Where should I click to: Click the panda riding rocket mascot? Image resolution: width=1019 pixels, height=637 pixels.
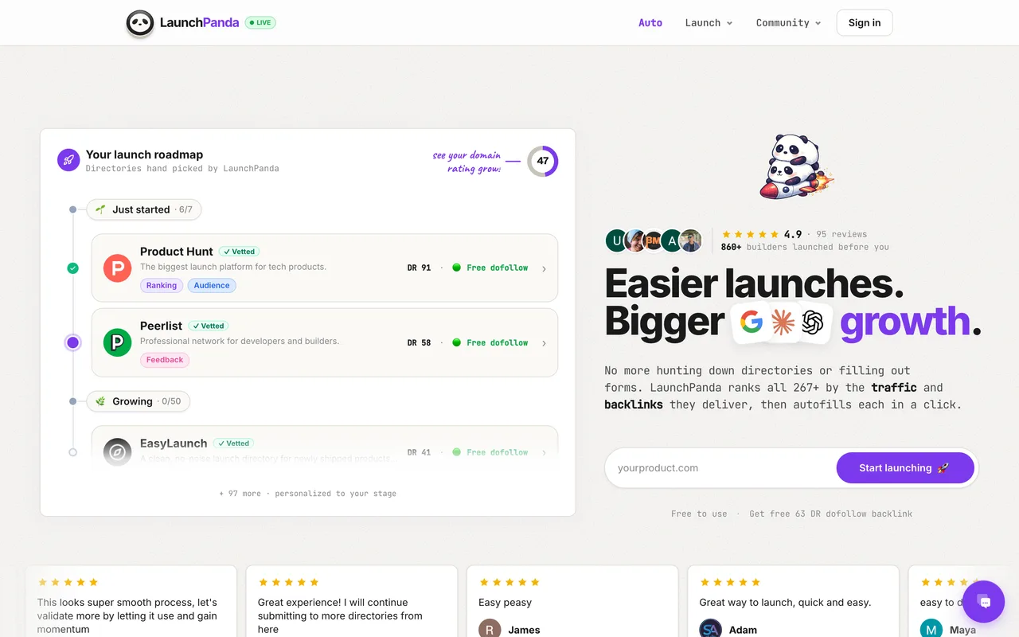pos(796,166)
